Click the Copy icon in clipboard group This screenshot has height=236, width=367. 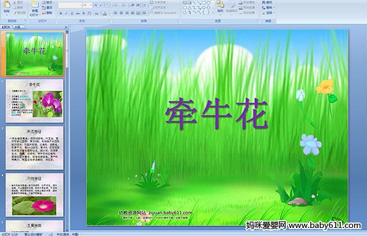tap(14, 7)
